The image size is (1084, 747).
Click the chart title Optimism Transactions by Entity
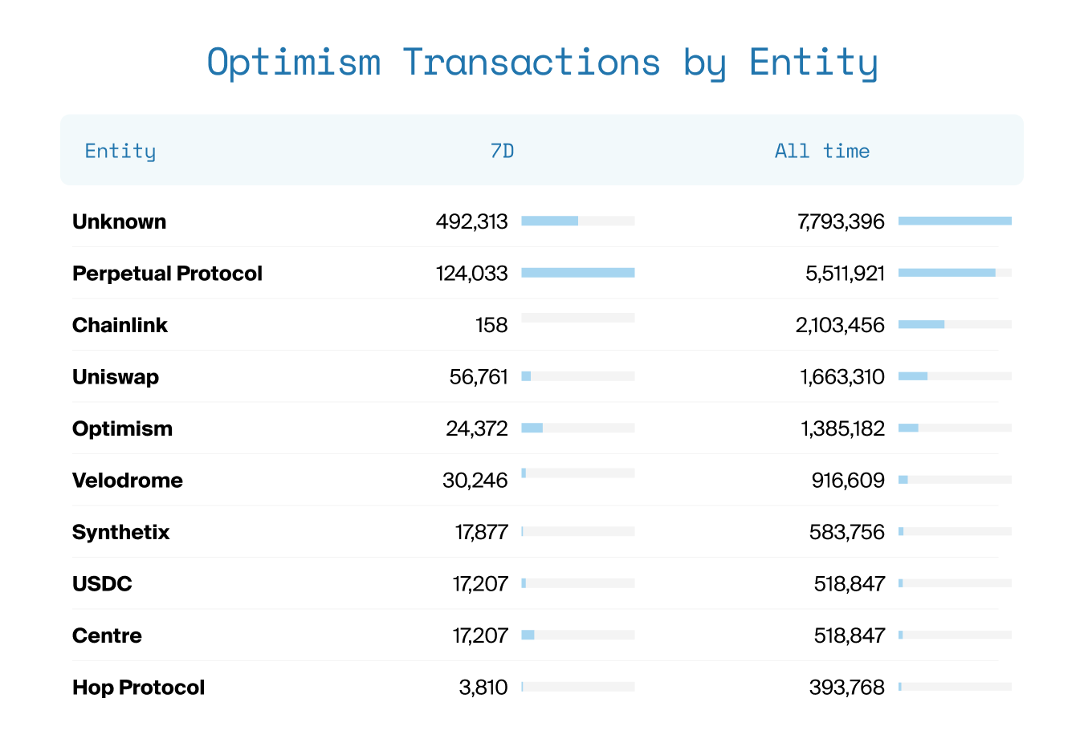point(542,63)
